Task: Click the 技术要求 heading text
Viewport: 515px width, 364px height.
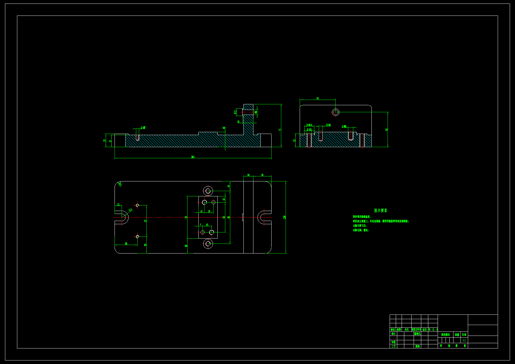Action: 380,210
